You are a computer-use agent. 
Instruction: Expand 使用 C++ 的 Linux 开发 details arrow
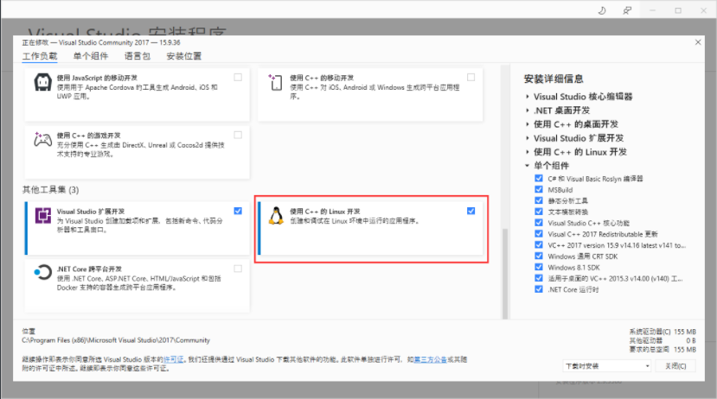[x=528, y=152]
